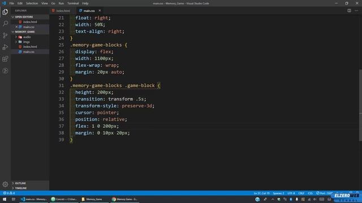Change the CSS language mode
Screen dimensions: 362x203
310,193
